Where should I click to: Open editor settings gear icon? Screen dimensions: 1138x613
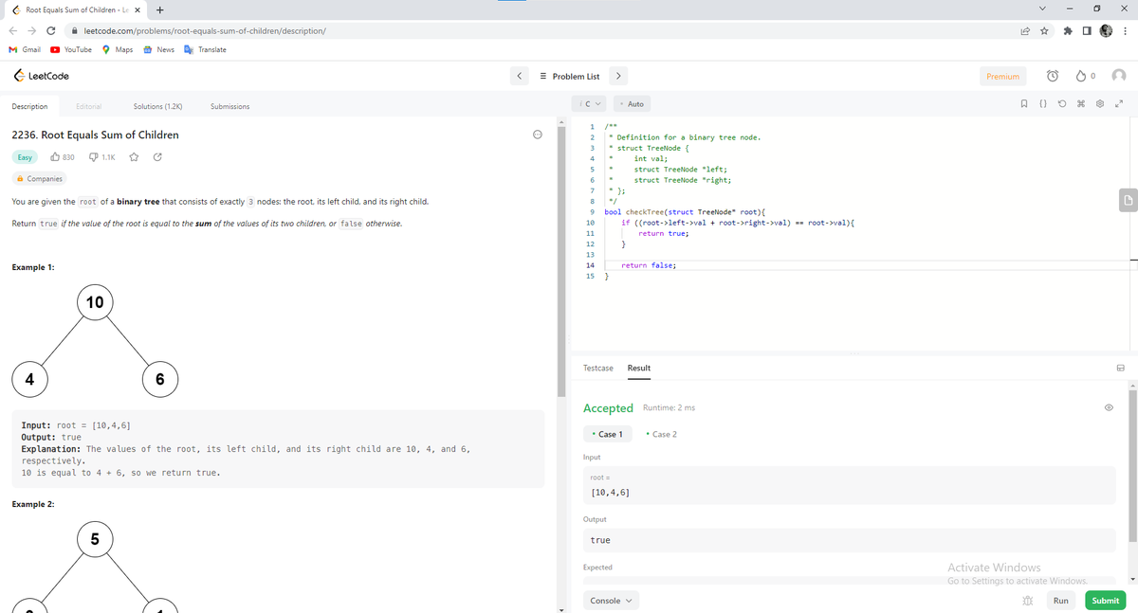(x=1100, y=103)
